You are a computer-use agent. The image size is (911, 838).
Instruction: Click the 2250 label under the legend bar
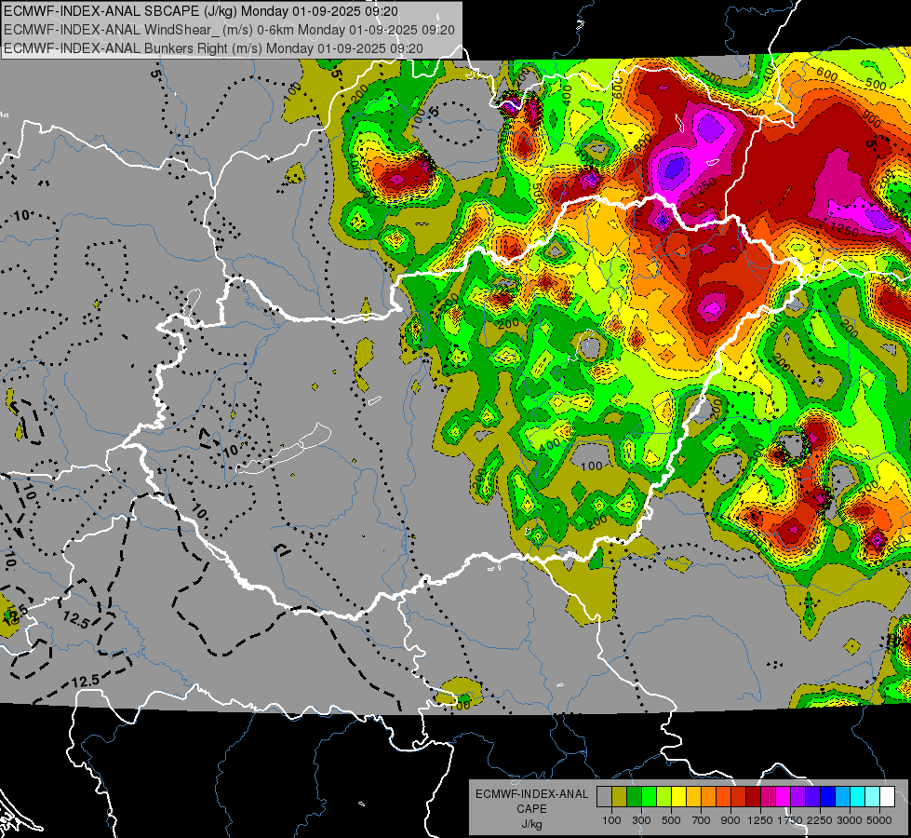[820, 820]
